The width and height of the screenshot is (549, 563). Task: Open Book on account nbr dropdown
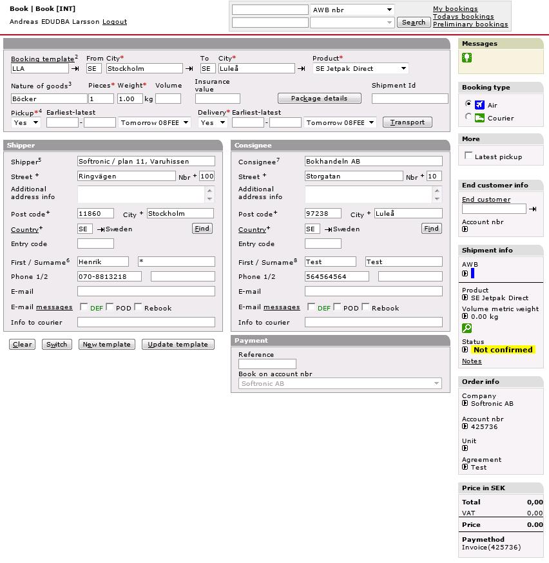(x=340, y=383)
